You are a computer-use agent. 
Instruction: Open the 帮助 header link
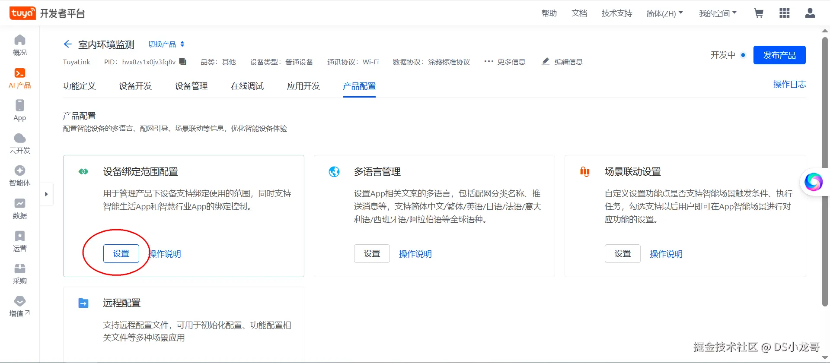pyautogui.click(x=549, y=13)
